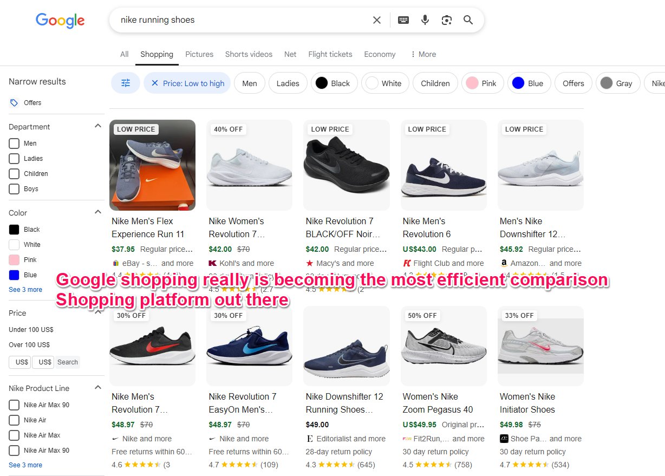Open Nike Revolution 7 EasyOn Men's title
This screenshot has width=665, height=476.
coord(242,403)
